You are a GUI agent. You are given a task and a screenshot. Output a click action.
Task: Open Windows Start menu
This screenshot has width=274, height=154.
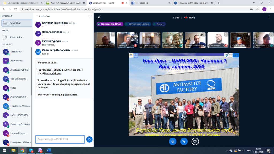pyautogui.click(x=4, y=150)
